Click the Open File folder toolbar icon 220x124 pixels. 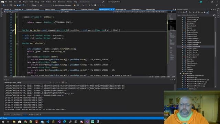[x=15, y=5]
